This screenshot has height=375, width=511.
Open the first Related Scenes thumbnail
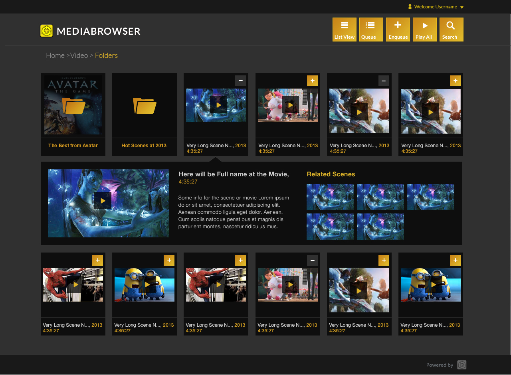330,197
